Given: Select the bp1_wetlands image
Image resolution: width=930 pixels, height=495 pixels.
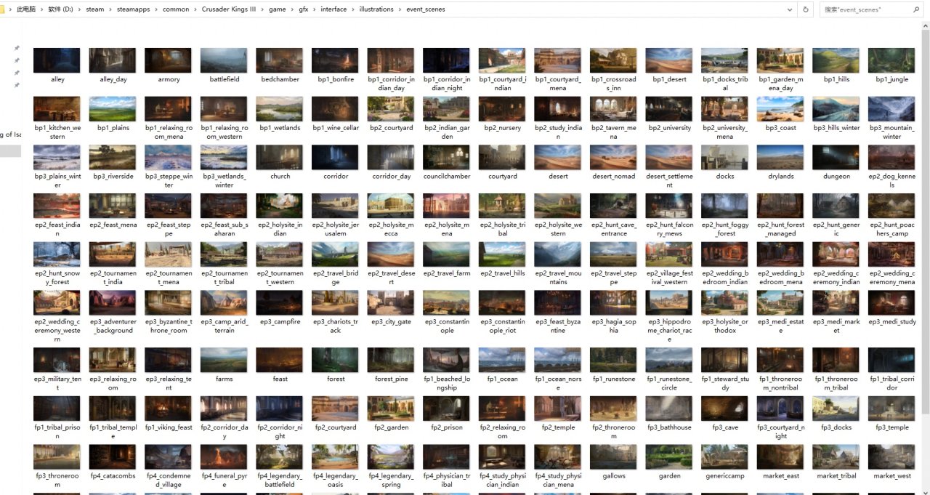Looking at the screenshot, I should pyautogui.click(x=280, y=109).
